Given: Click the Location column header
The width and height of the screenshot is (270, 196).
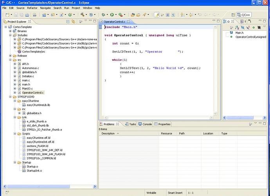Looking at the screenshot, I should [210, 133].
